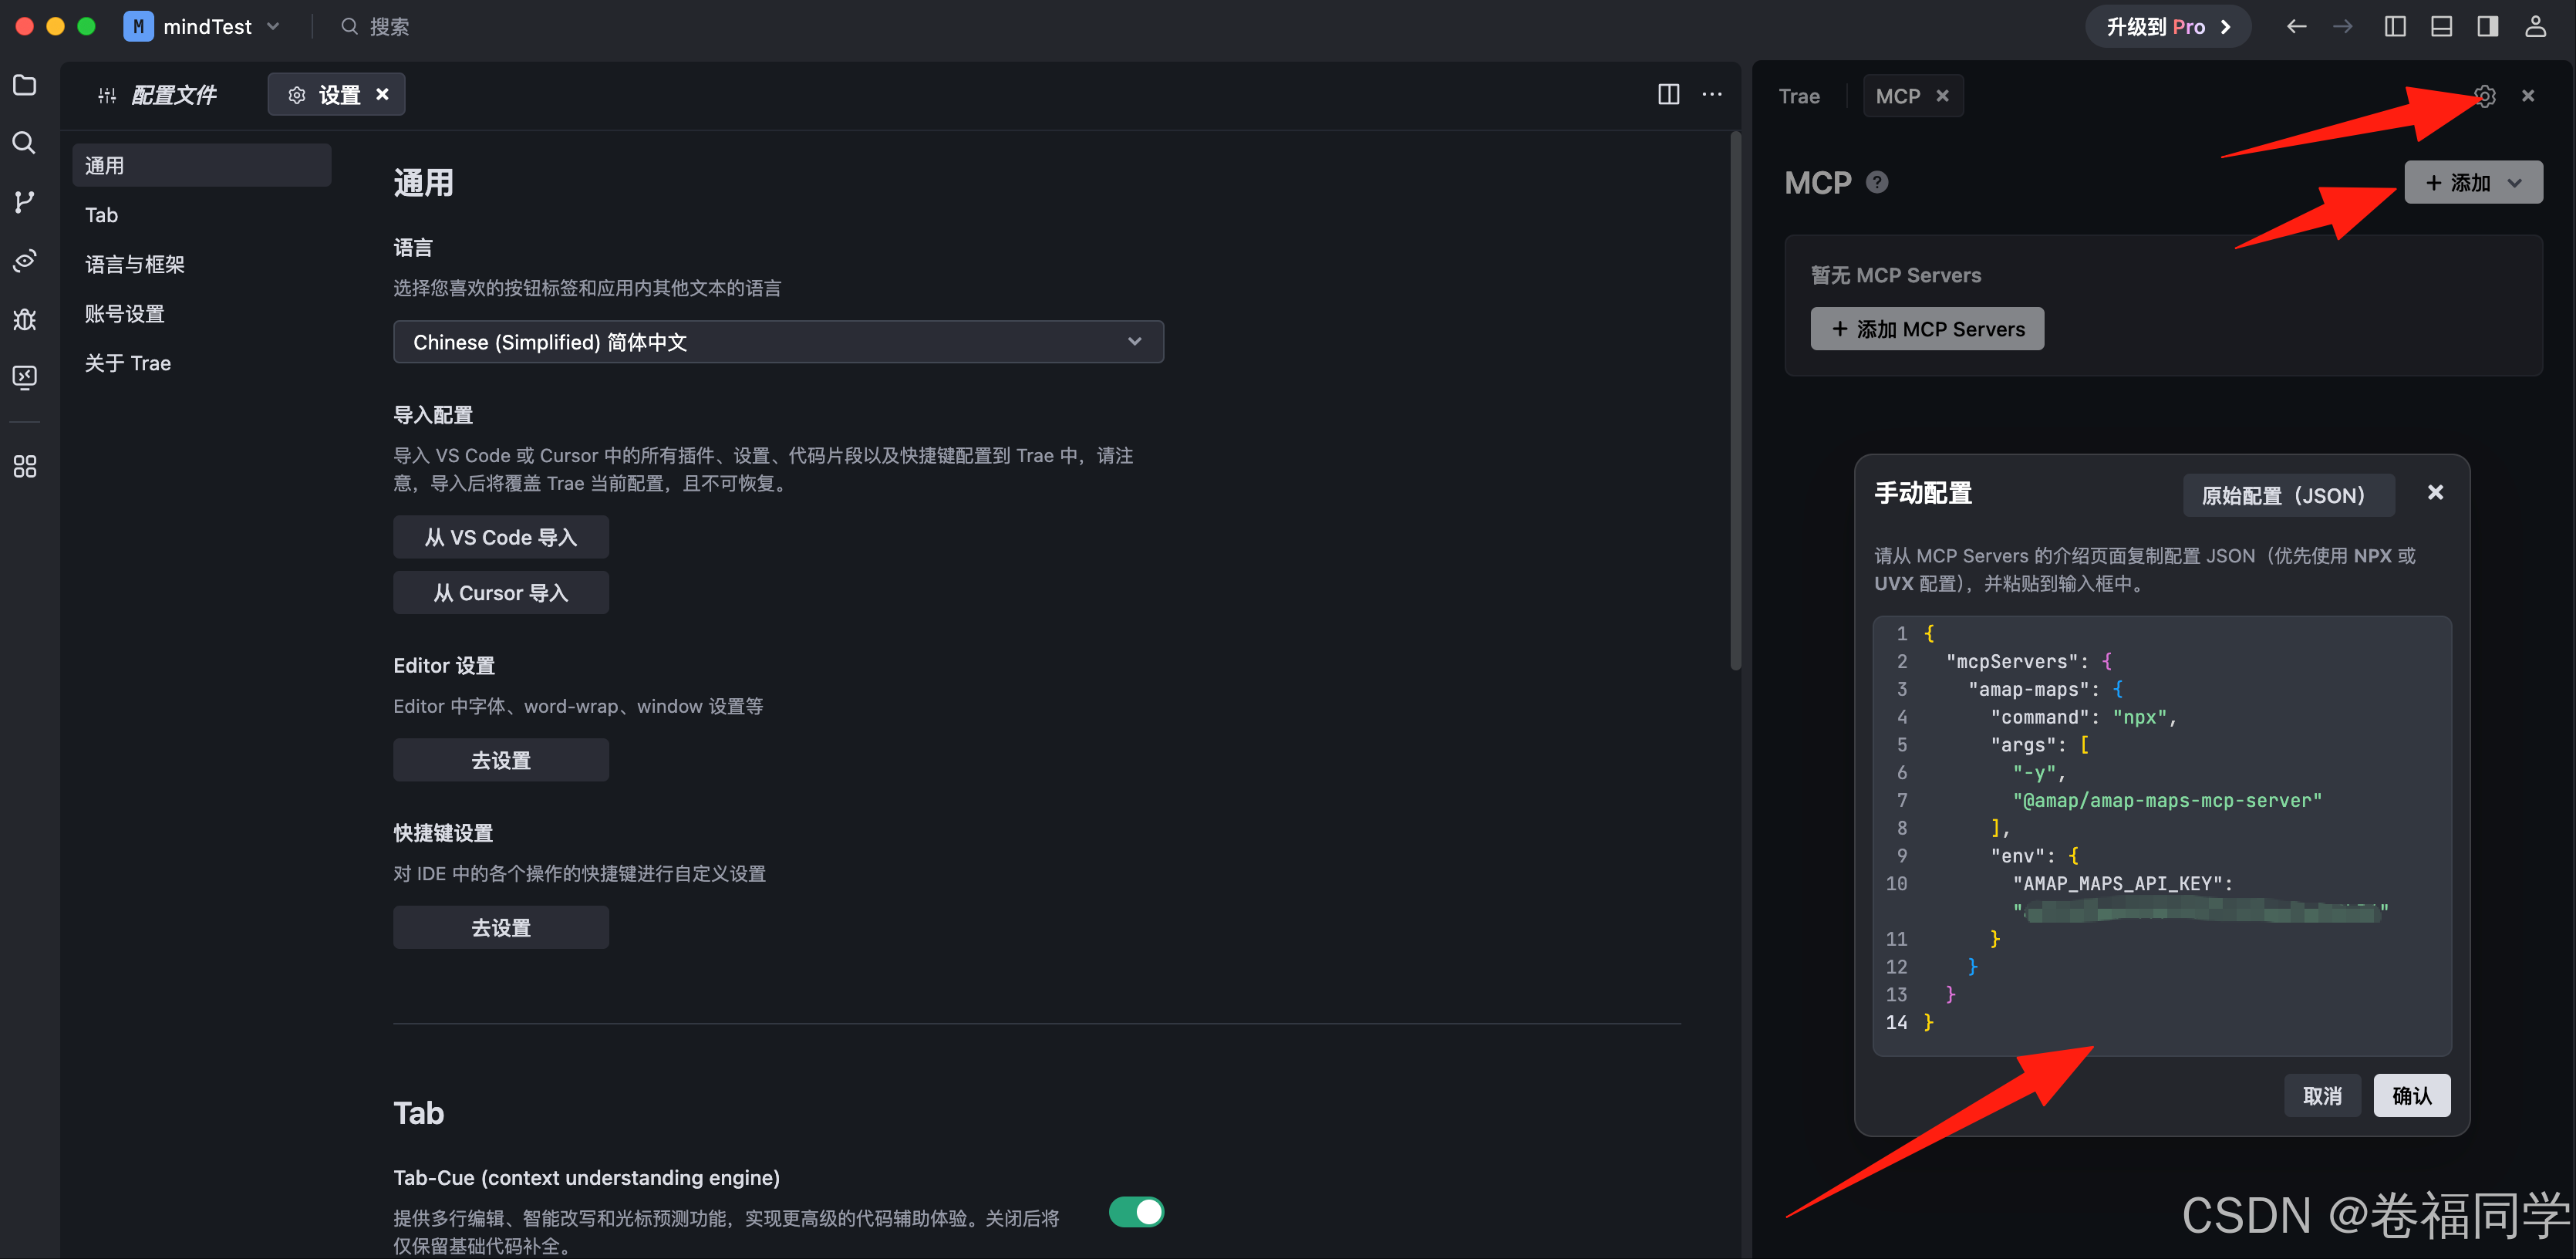Click the MCP panel settings gear icon

coord(2485,96)
